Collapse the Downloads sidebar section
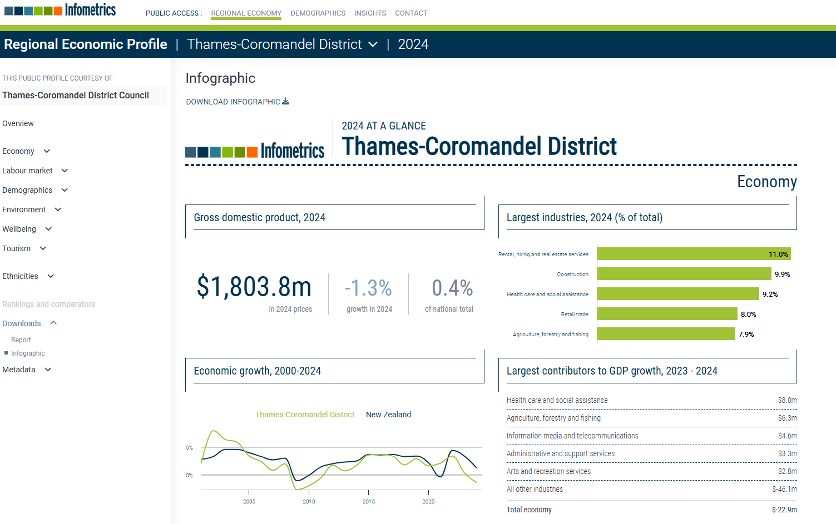 [53, 323]
